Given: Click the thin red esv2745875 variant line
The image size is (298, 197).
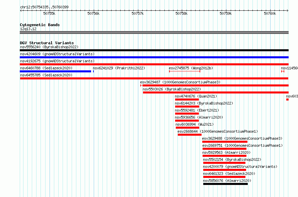Looking at the screenshot, I should coord(184,71).
